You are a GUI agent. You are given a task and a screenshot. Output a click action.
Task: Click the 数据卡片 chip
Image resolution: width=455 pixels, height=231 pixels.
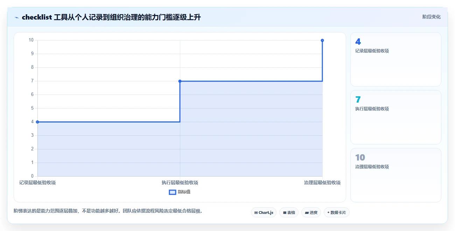coord(337,213)
